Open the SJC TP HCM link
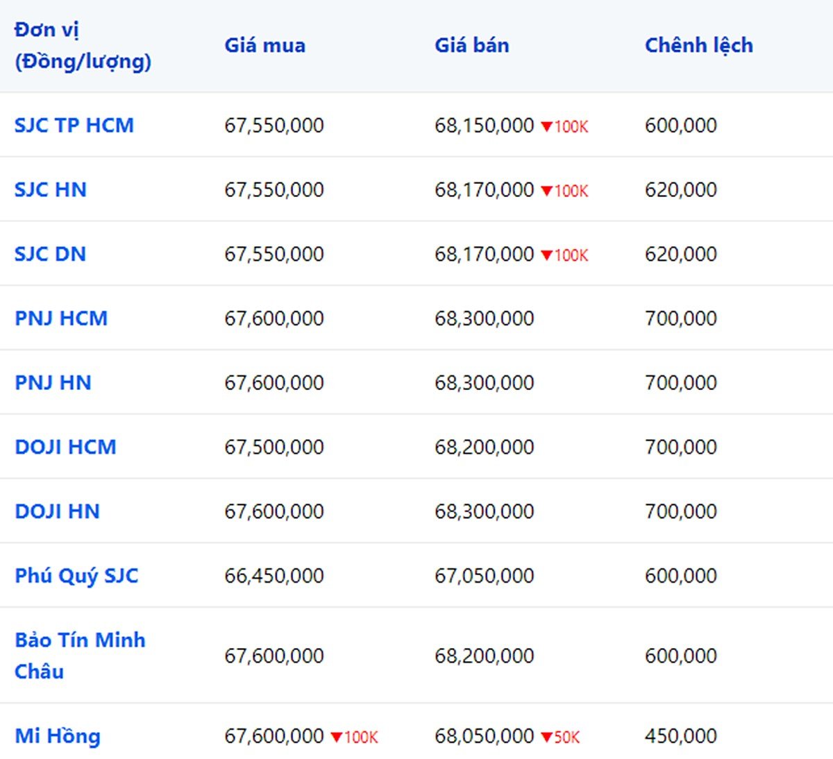Screen dimensions: 833x759 coord(74,126)
